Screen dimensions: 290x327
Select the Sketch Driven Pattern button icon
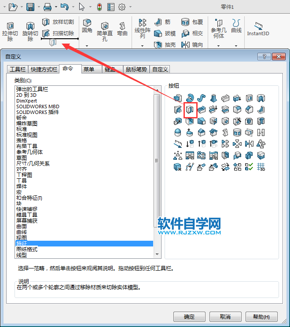coord(178,155)
